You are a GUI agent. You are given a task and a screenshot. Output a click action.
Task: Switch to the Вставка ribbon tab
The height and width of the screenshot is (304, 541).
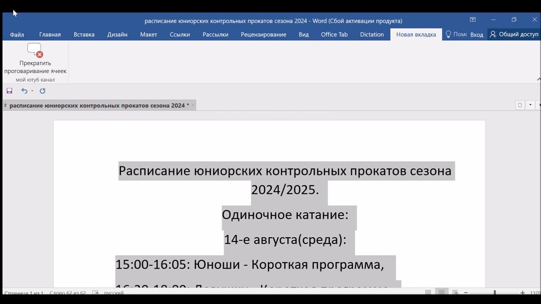tap(84, 35)
